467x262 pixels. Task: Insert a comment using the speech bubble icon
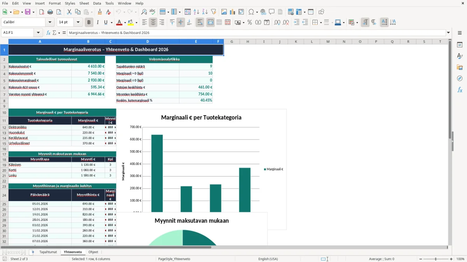tap(272, 12)
